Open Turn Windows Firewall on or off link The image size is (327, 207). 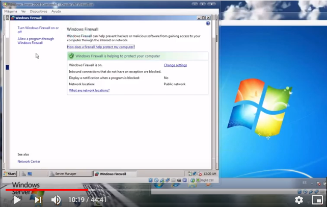[38, 30]
